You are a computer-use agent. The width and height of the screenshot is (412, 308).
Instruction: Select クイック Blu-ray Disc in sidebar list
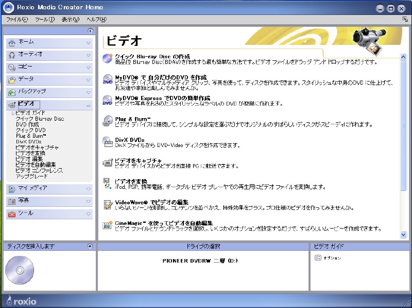click(40, 119)
